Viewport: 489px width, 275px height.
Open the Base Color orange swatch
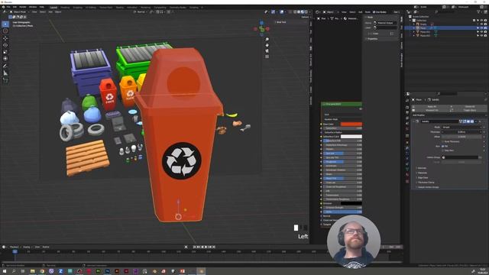(x=351, y=124)
